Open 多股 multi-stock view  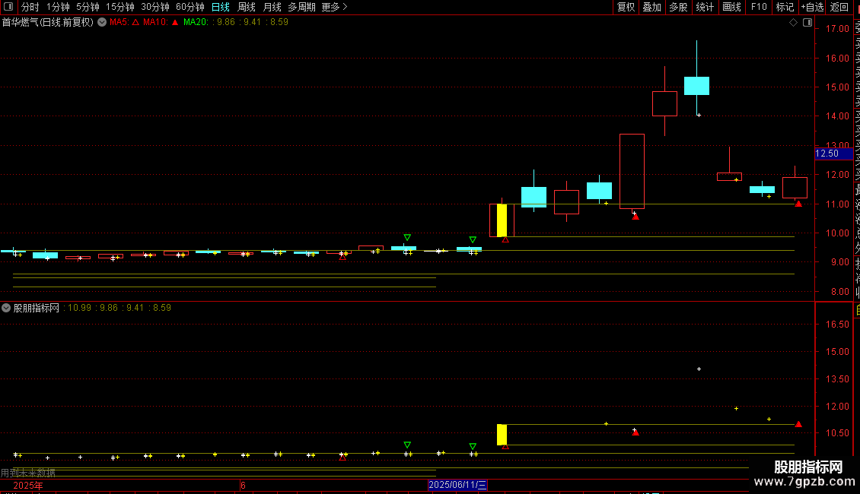point(678,7)
